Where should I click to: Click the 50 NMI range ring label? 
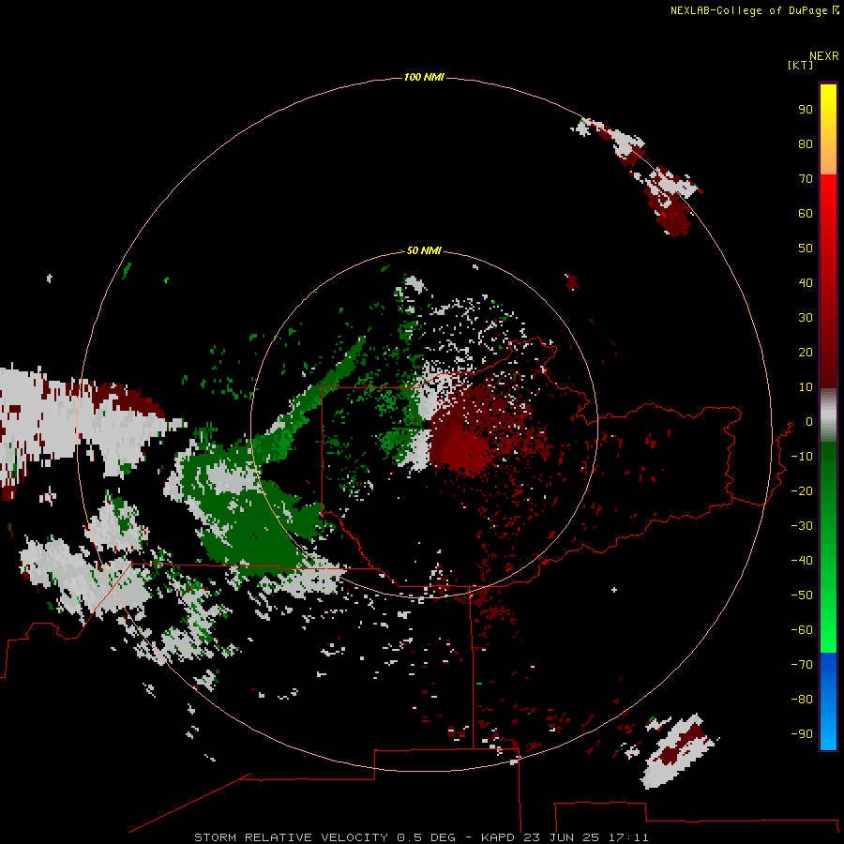[x=424, y=250]
